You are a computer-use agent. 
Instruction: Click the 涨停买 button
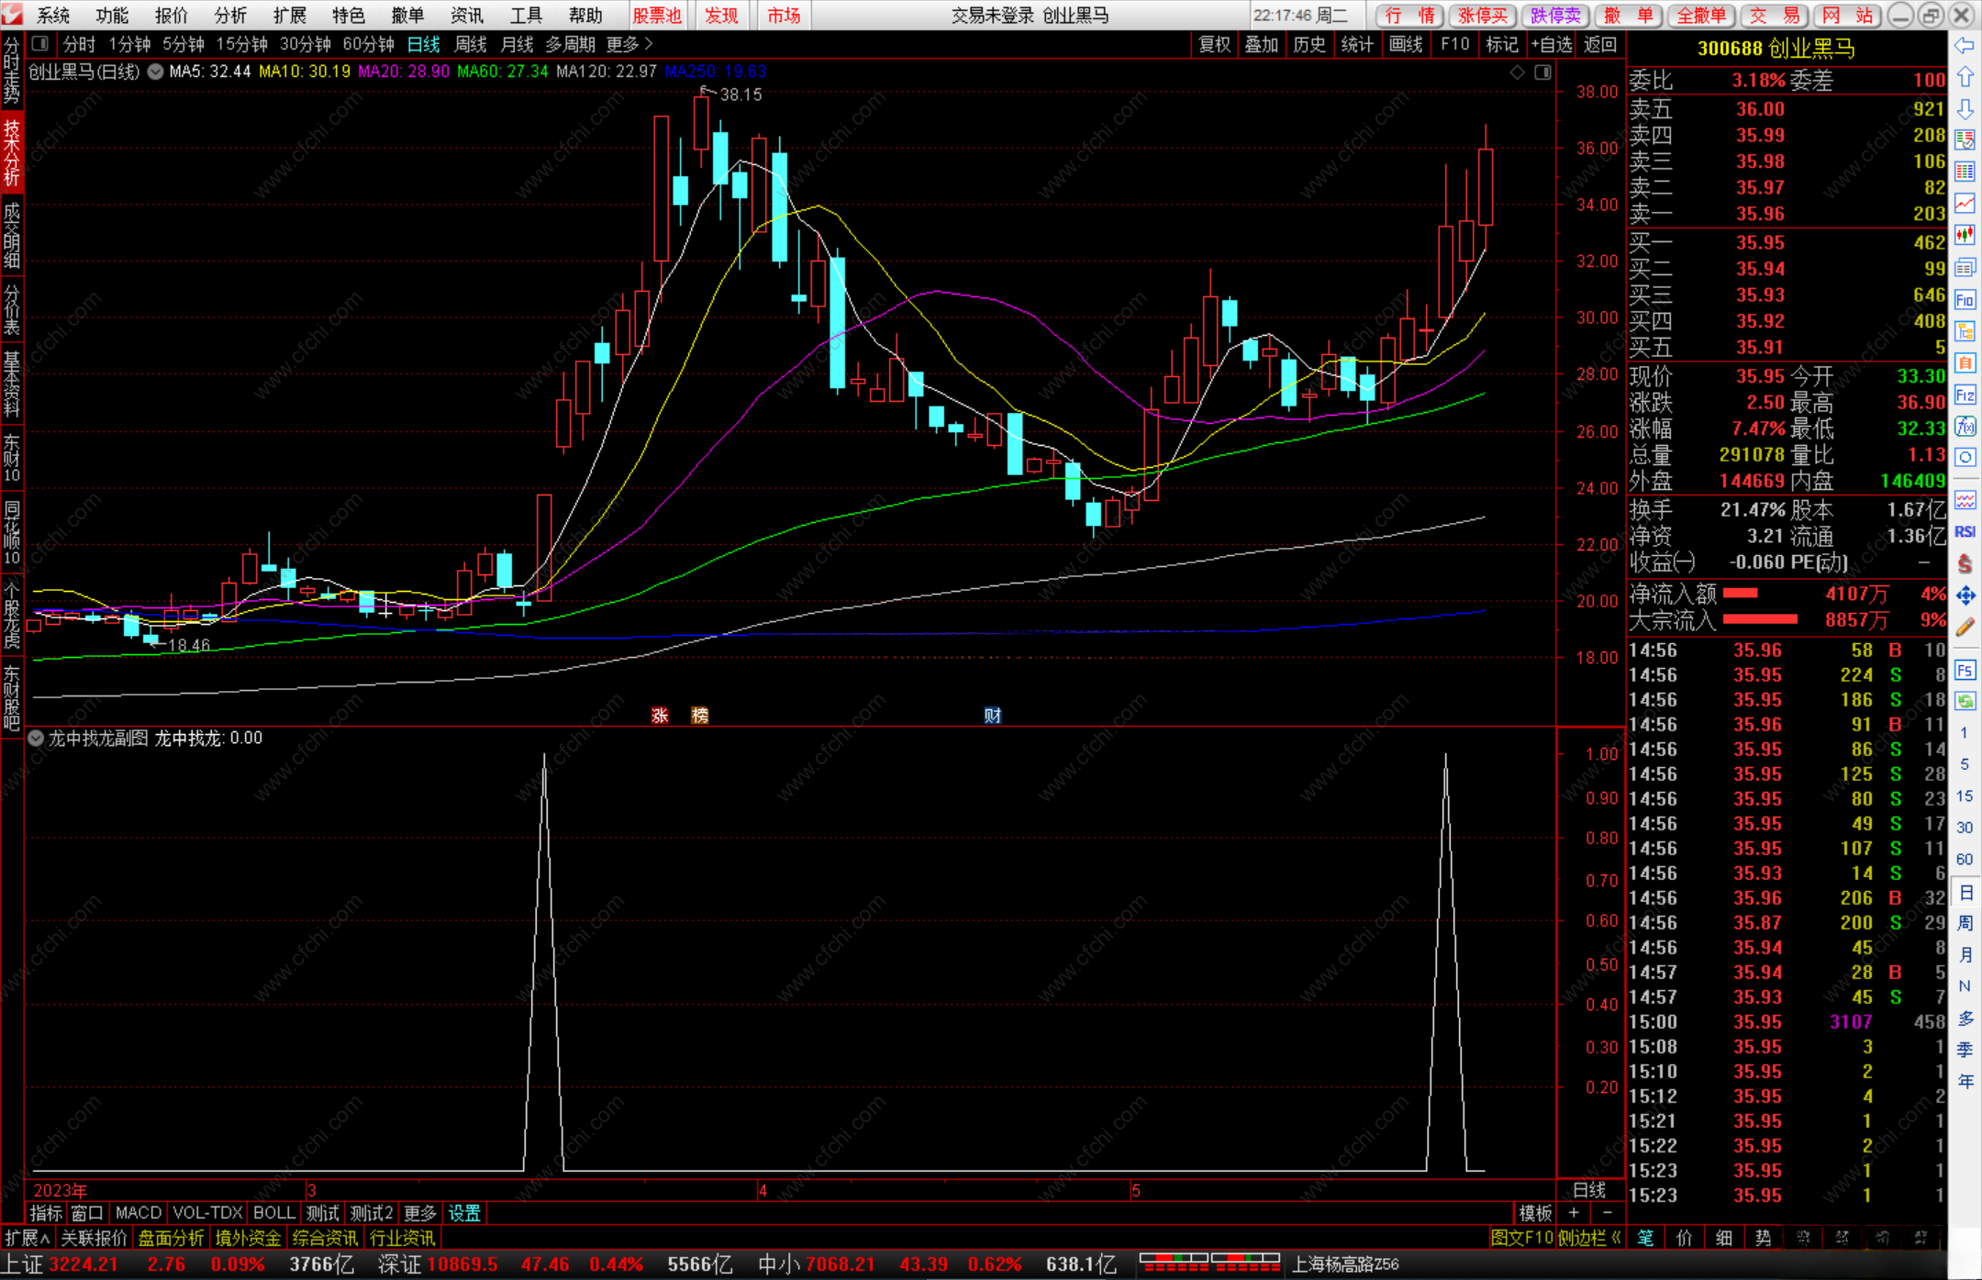[1483, 15]
